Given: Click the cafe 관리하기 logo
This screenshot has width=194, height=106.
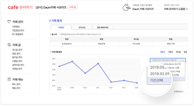Looking at the screenshot, I should pyautogui.click(x=20, y=7).
